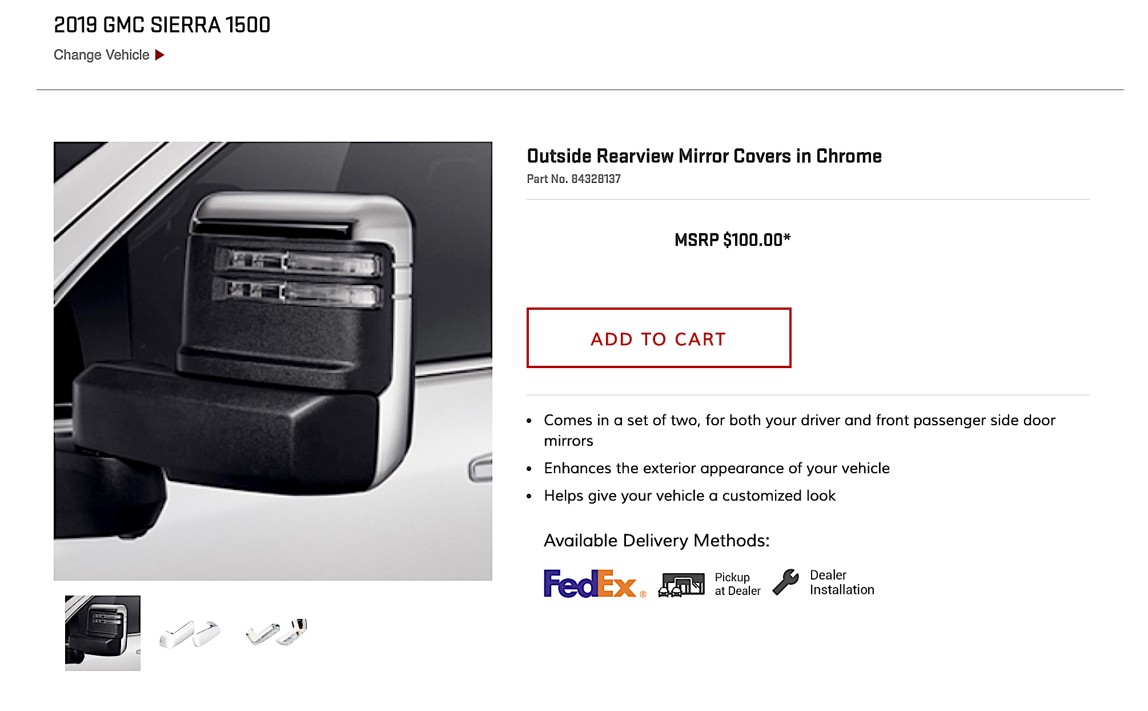The width and height of the screenshot is (1148, 711).
Task: Click the FedEx delivery logo
Action: point(595,584)
